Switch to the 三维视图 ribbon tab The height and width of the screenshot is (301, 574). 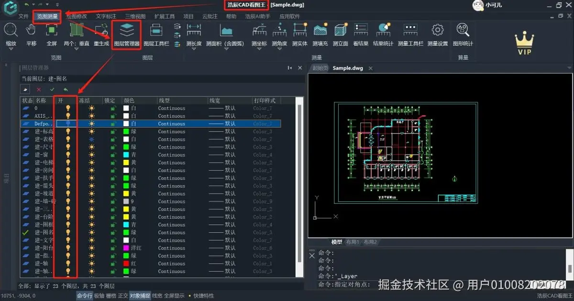click(x=135, y=16)
